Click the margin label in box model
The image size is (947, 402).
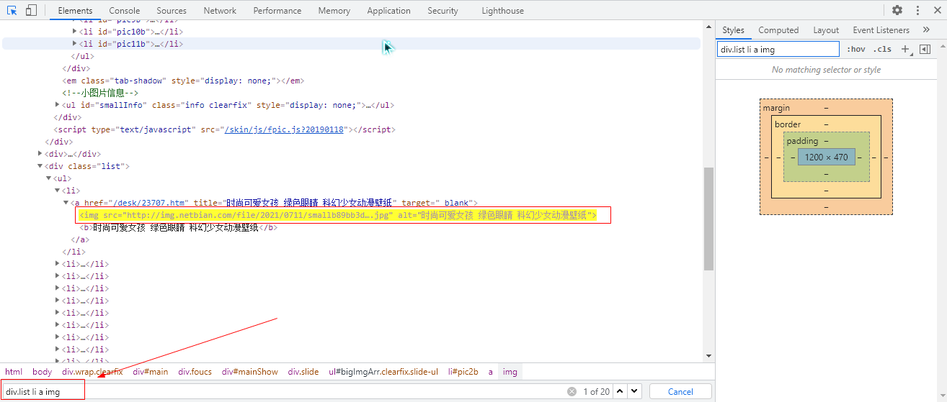tap(776, 108)
